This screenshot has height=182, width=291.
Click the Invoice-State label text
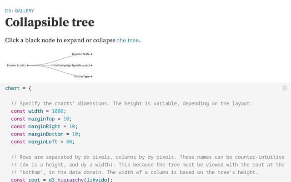(81, 54)
